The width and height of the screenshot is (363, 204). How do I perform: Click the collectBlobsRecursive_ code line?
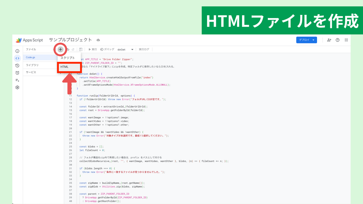154,161
